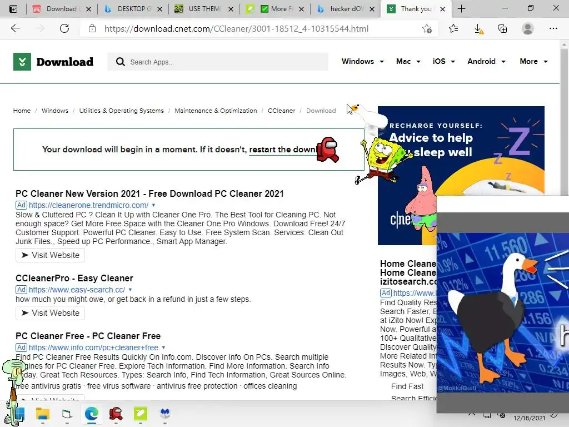
Task: Open the PC Cleaner Free ad title
Action: coord(88,336)
